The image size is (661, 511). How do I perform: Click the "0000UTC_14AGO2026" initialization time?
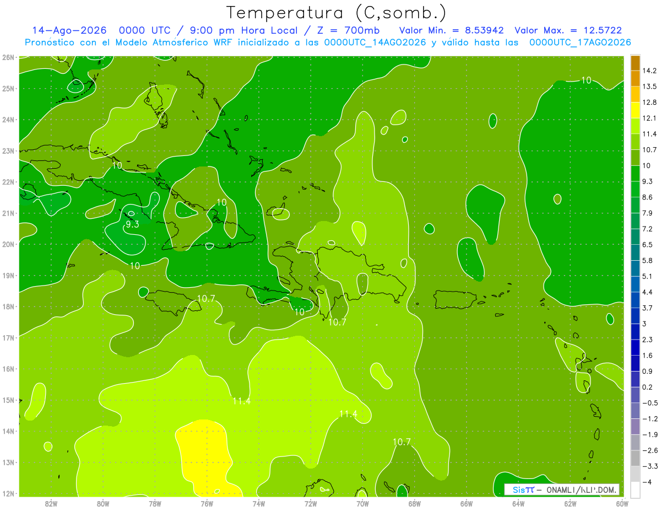[x=375, y=42]
